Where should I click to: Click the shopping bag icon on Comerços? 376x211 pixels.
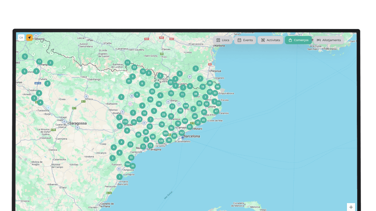291,40
